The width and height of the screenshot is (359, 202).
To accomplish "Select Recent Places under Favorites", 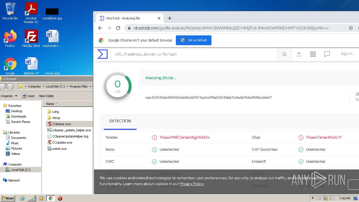I will (18, 122).
